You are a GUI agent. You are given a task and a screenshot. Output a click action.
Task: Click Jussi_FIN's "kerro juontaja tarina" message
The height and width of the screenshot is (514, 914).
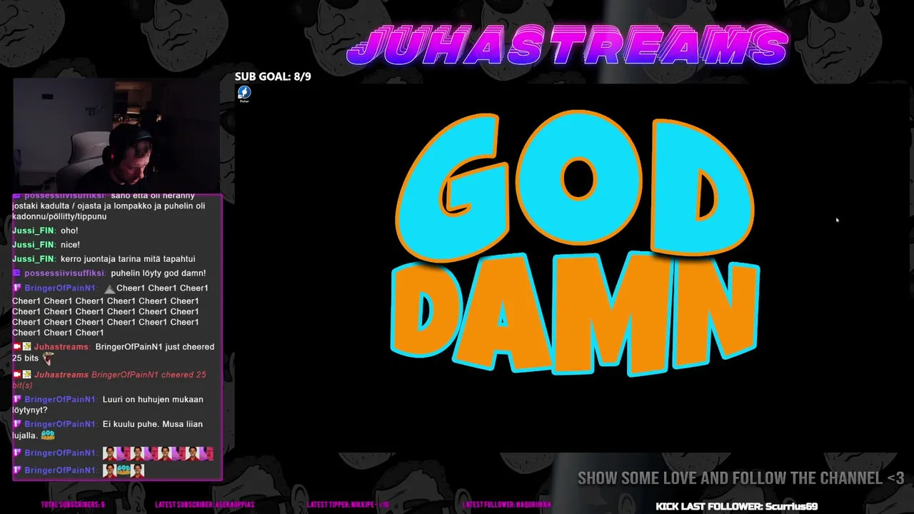pyautogui.click(x=104, y=259)
